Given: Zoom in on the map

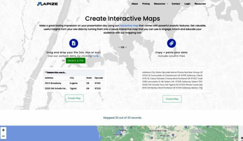Looking at the screenshot, I should [x=3, y=130].
